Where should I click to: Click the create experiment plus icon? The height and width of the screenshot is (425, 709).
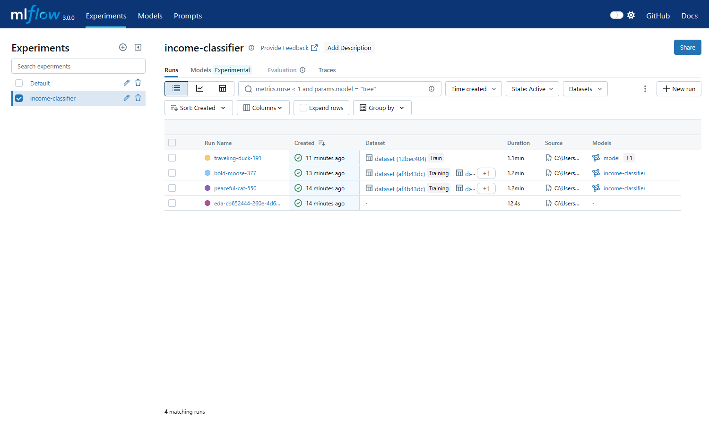click(123, 47)
